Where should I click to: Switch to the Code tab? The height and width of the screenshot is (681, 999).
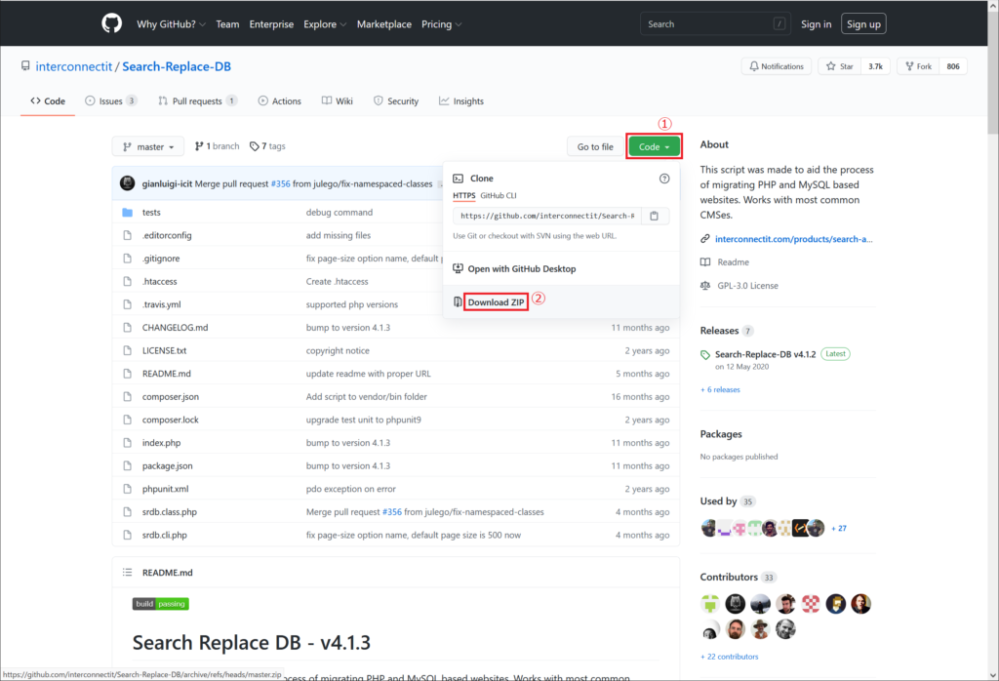(x=48, y=100)
